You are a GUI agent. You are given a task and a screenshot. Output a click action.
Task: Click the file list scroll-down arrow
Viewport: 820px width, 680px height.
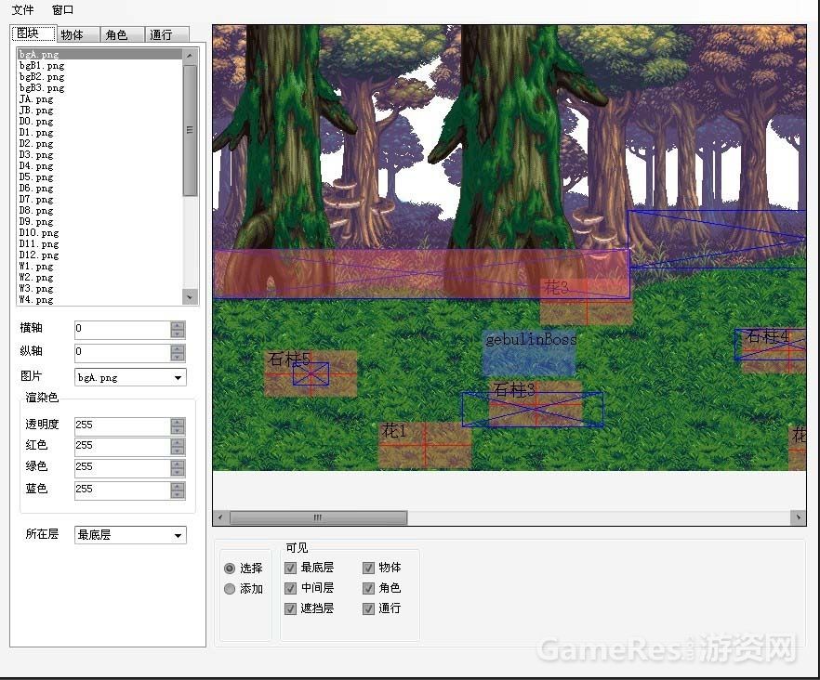coord(190,297)
